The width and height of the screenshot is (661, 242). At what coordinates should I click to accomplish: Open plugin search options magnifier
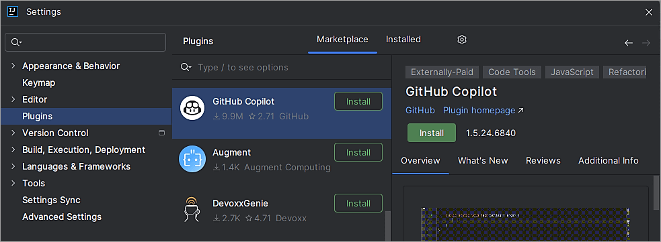click(x=186, y=67)
